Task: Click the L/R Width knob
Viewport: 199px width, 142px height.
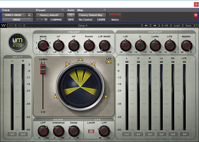Action: click(104, 46)
